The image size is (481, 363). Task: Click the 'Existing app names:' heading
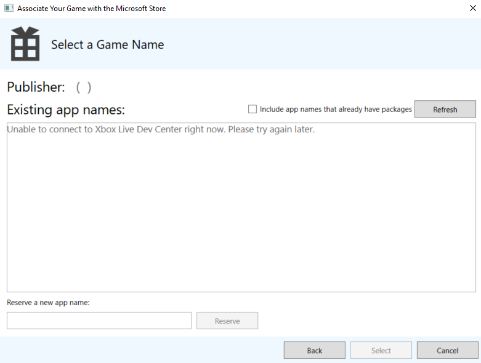66,110
